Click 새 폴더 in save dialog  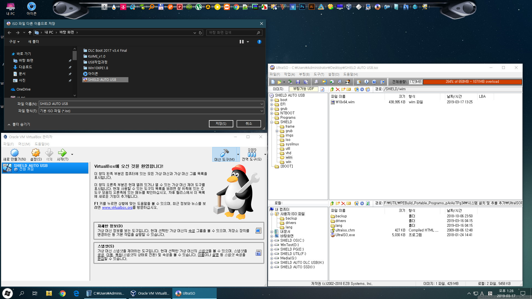point(33,42)
